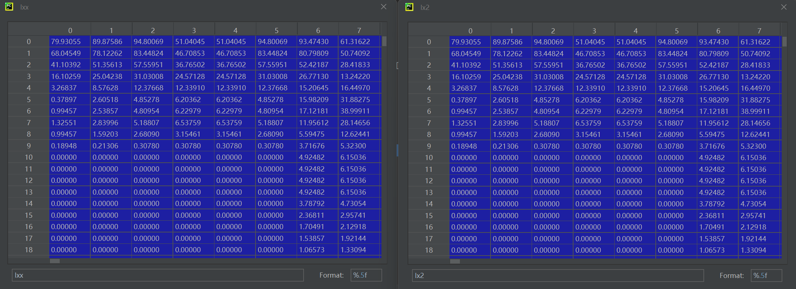This screenshot has height=289, width=796.
Task: Click the Ixx expression input field
Action: tap(158, 275)
